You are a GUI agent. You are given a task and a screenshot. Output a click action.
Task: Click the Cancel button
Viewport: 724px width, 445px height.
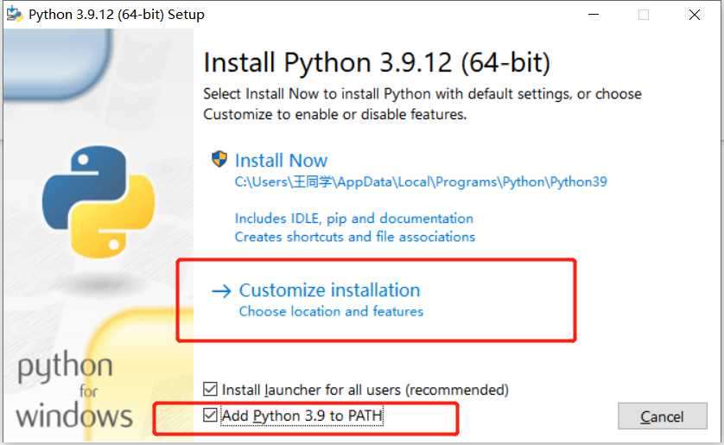pyautogui.click(x=662, y=416)
